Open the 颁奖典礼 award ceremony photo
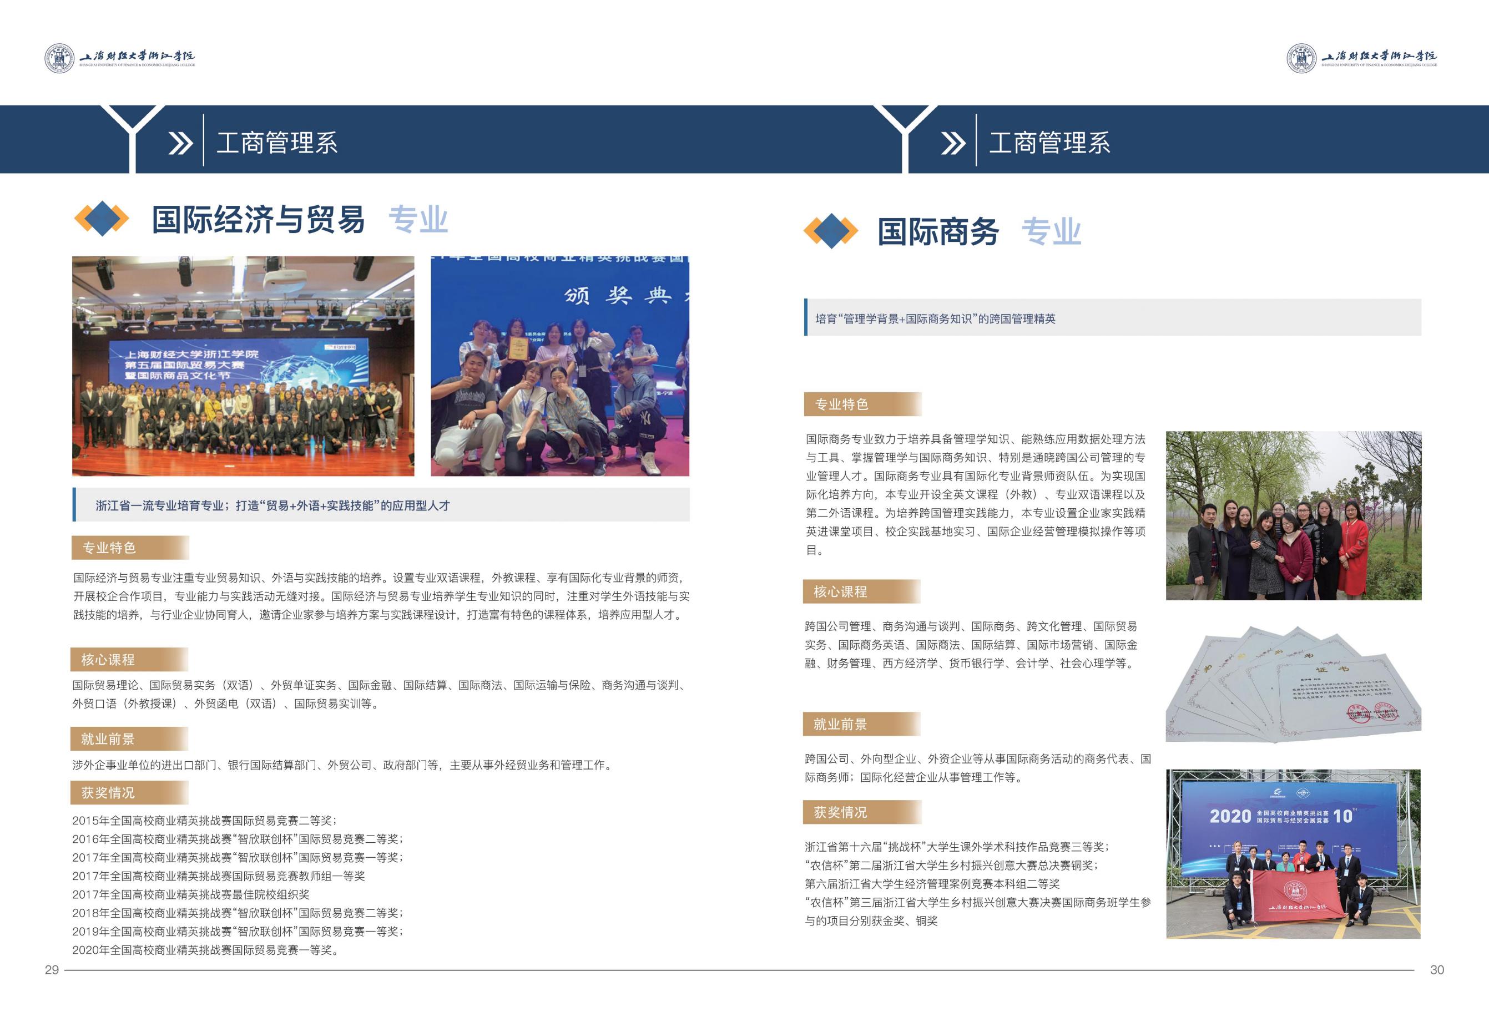This screenshot has width=1489, height=1017. (559, 366)
